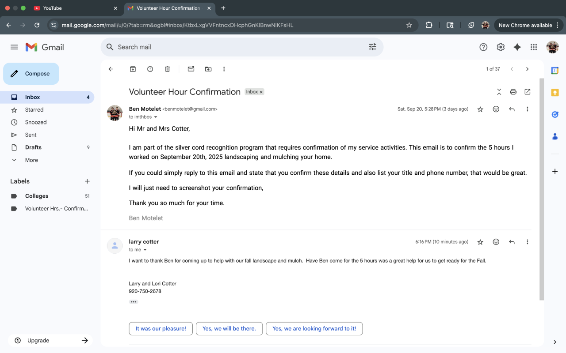Image resolution: width=566 pixels, height=353 pixels.
Task: Show trimmed content in larry's reply
Action: click(x=134, y=302)
